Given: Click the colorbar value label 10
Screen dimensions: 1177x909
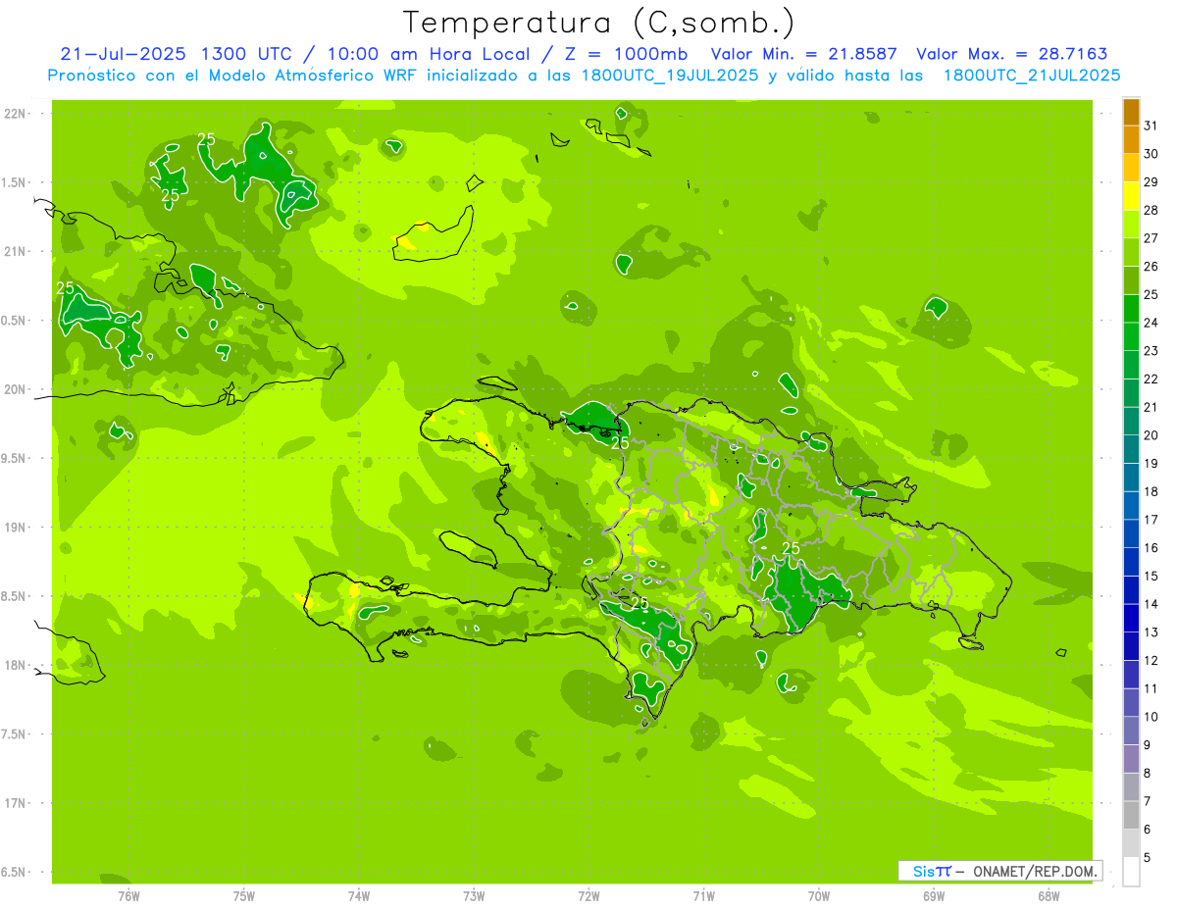Looking at the screenshot, I should [x=1151, y=716].
